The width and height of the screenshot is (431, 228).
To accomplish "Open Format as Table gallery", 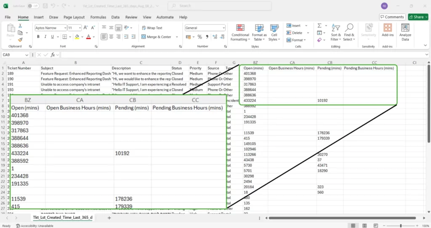I will pyautogui.click(x=259, y=33).
